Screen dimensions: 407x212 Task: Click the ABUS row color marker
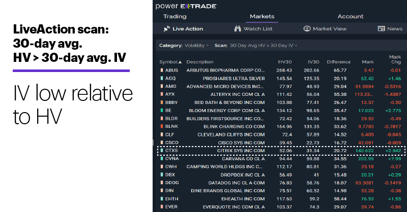162,70
